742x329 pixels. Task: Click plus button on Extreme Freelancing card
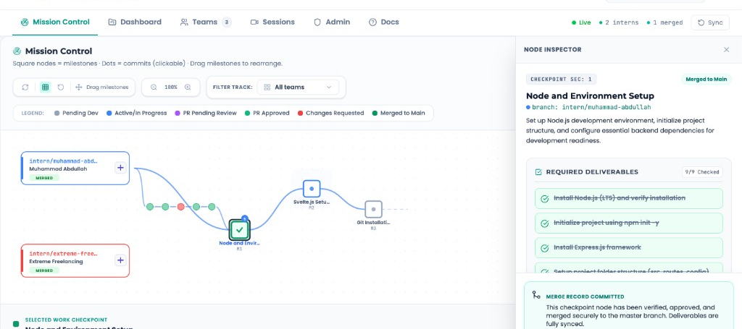120,260
